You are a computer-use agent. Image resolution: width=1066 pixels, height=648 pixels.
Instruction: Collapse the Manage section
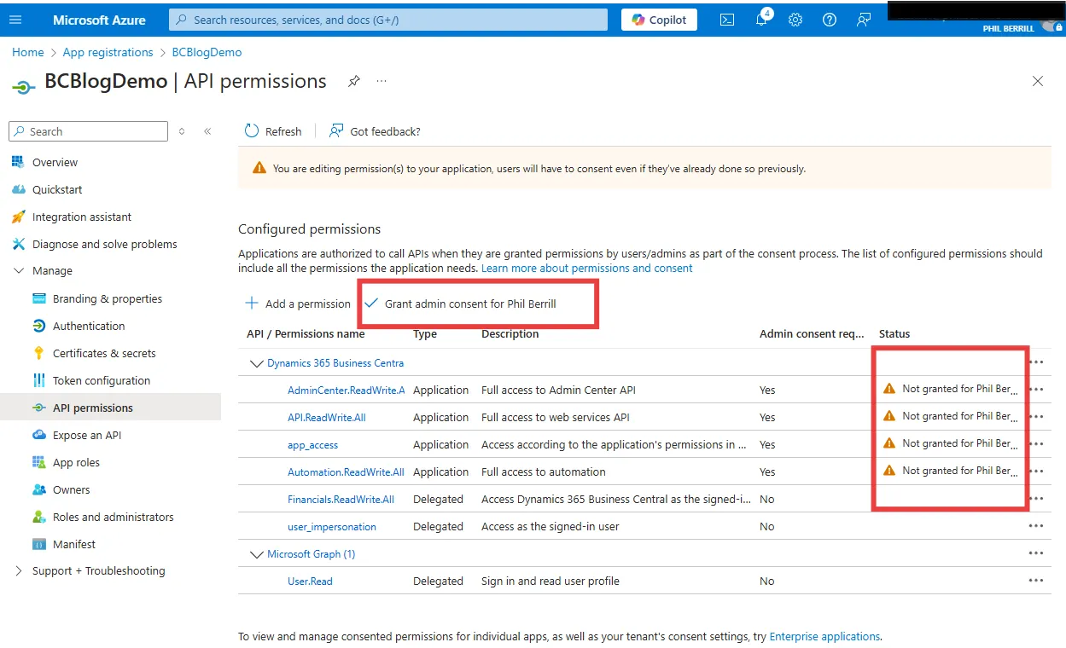point(19,270)
